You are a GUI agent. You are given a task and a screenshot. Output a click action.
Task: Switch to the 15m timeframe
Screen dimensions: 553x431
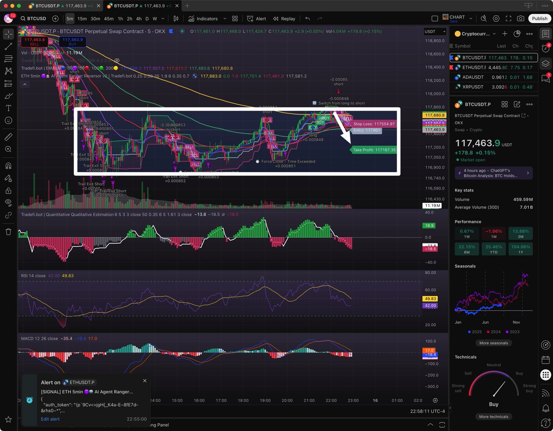82,18
